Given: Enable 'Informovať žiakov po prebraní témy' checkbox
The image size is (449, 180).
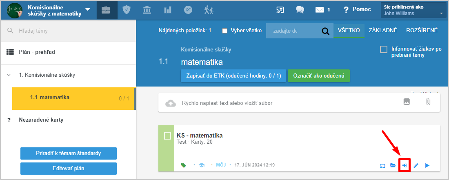Looking at the screenshot, I should 384,49.
